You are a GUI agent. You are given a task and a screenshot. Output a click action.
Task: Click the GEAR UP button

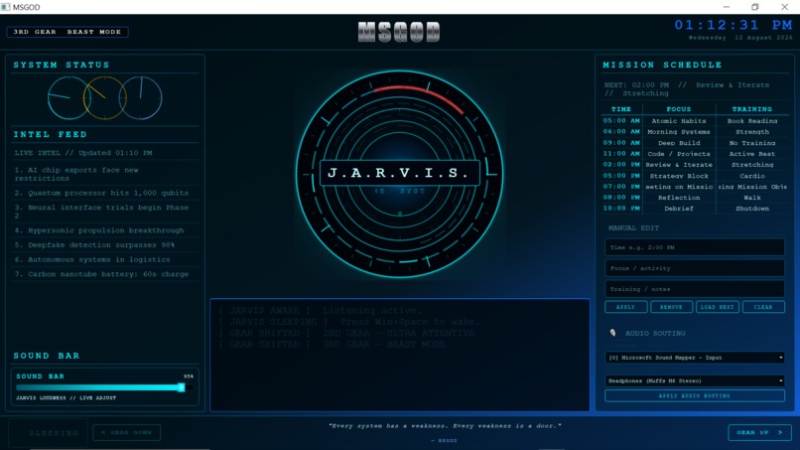pyautogui.click(x=759, y=432)
